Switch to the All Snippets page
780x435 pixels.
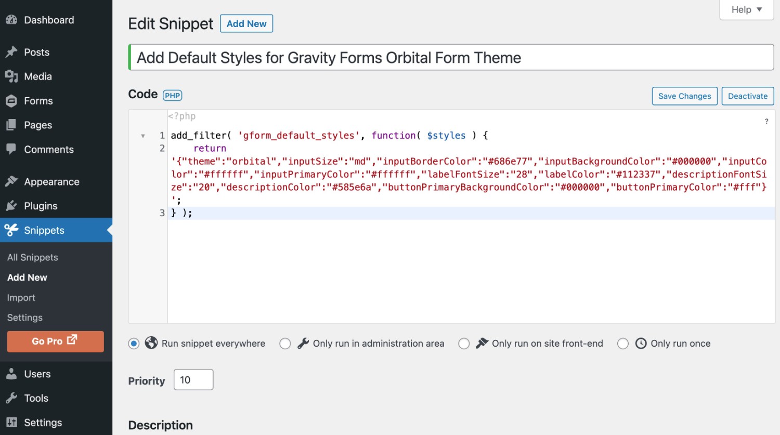[32, 257]
